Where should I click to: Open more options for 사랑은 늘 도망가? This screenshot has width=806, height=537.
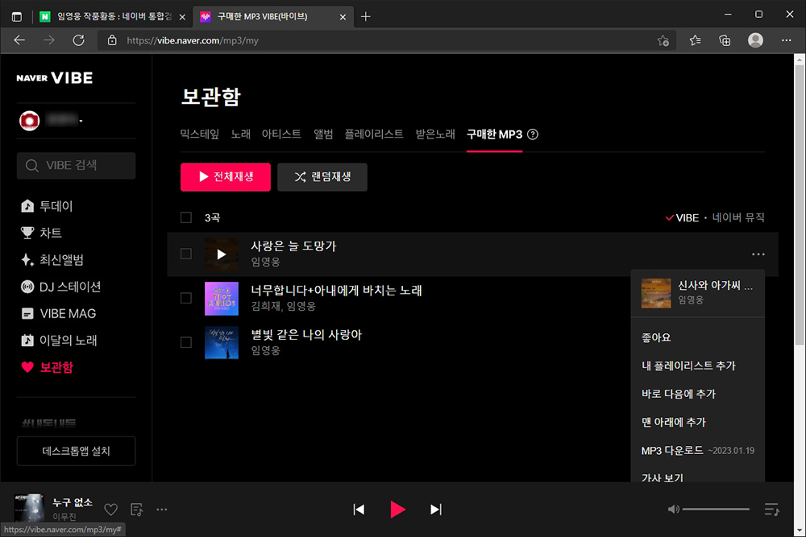[758, 254]
